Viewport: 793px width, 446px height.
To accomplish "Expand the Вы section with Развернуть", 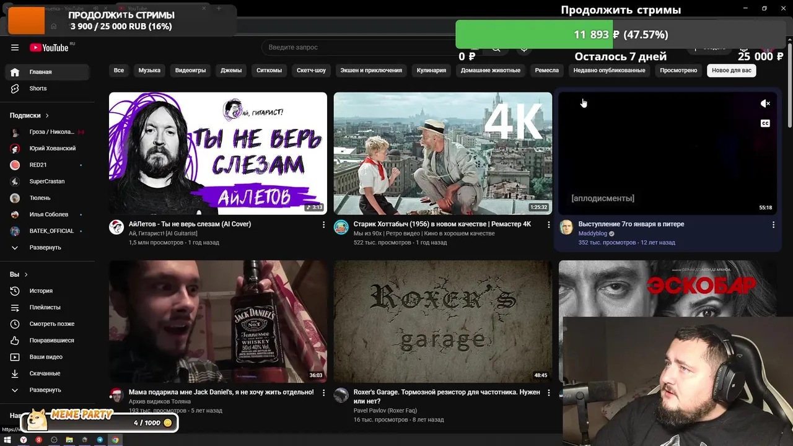I will (47, 390).
